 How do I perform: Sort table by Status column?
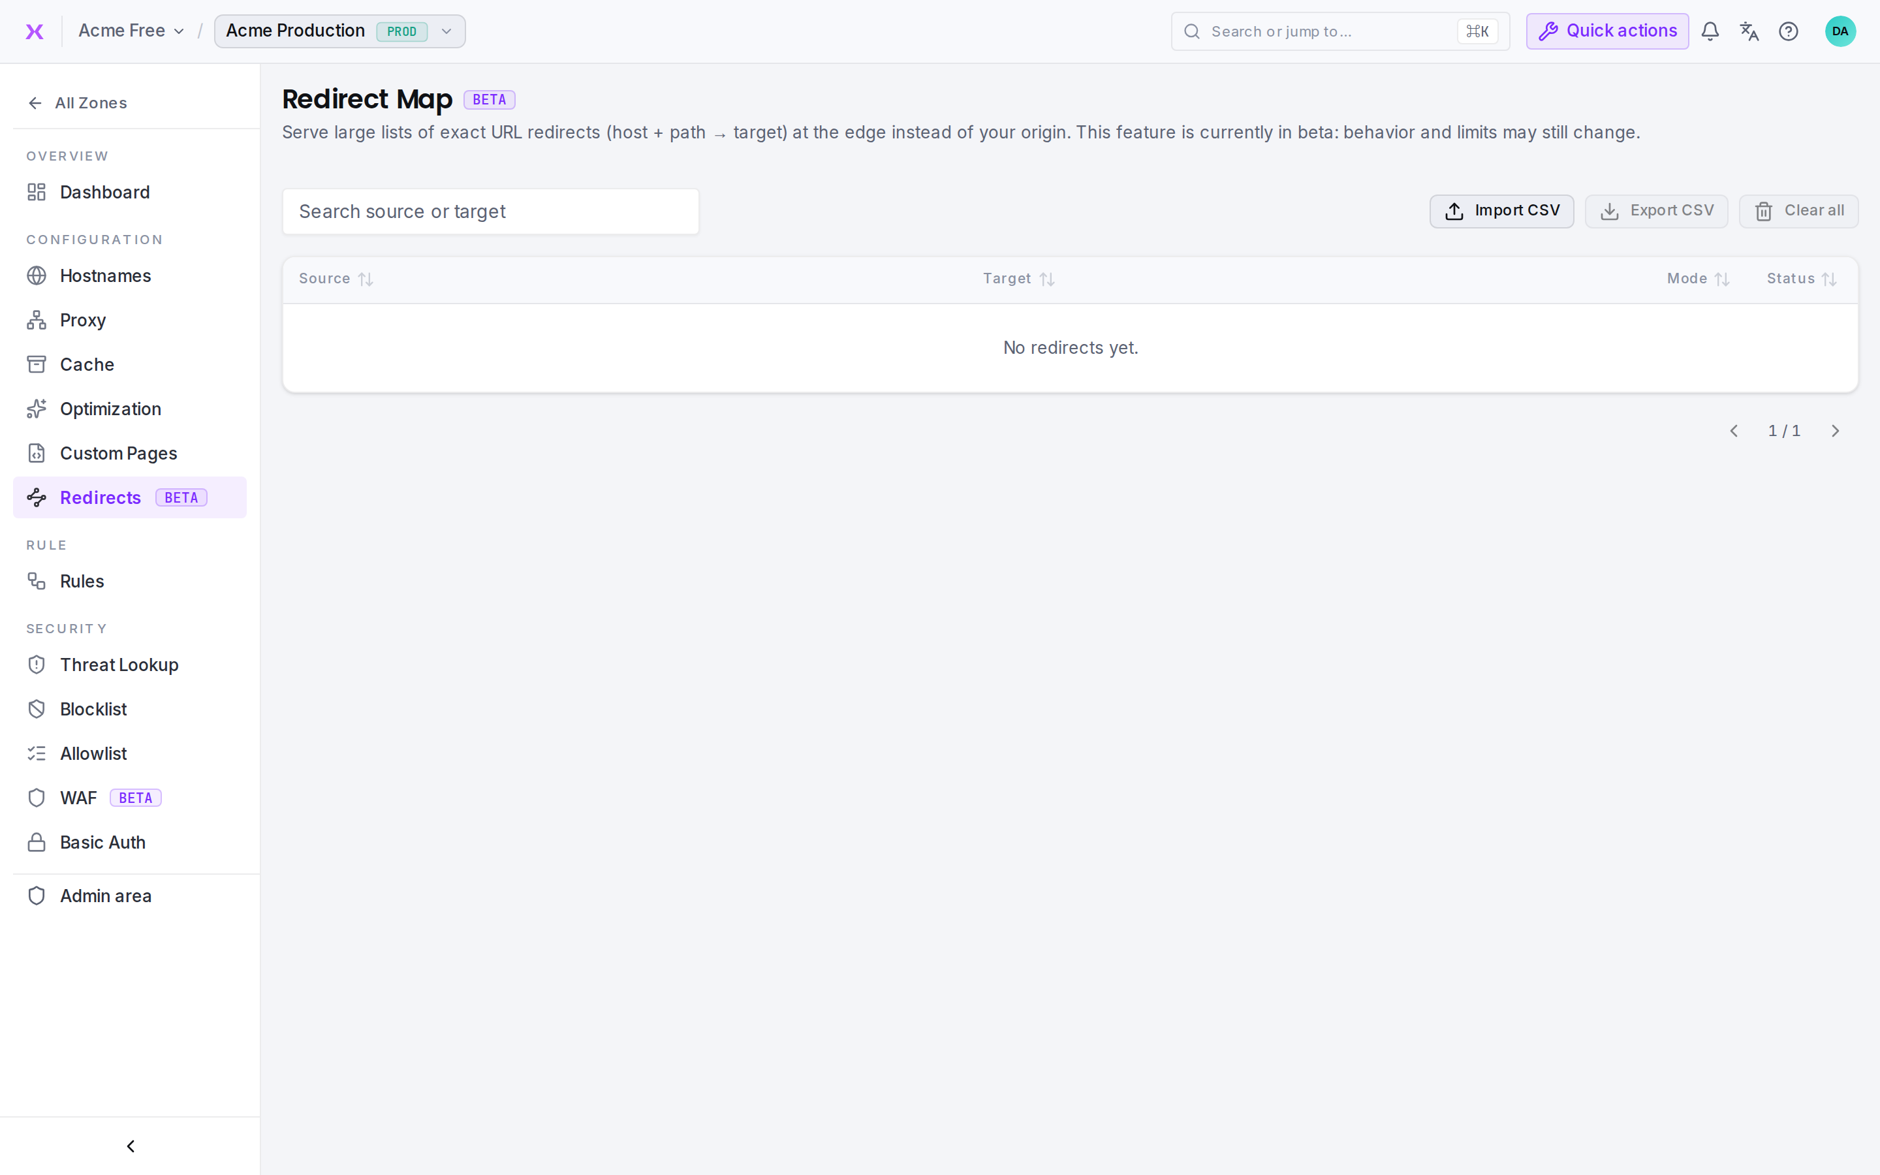pyautogui.click(x=1802, y=279)
